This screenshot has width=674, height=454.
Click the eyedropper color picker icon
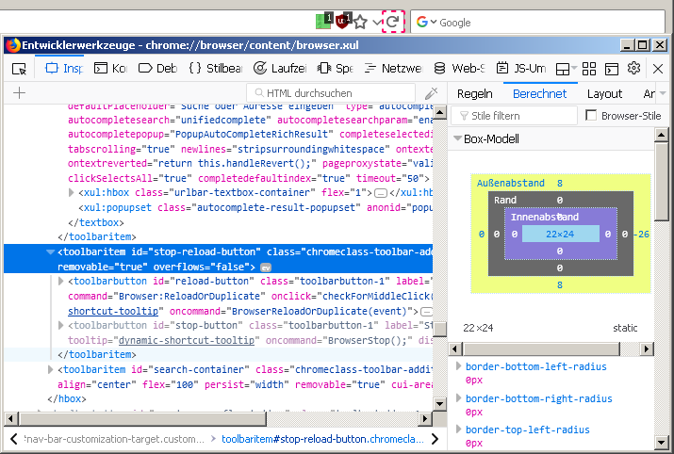[431, 93]
